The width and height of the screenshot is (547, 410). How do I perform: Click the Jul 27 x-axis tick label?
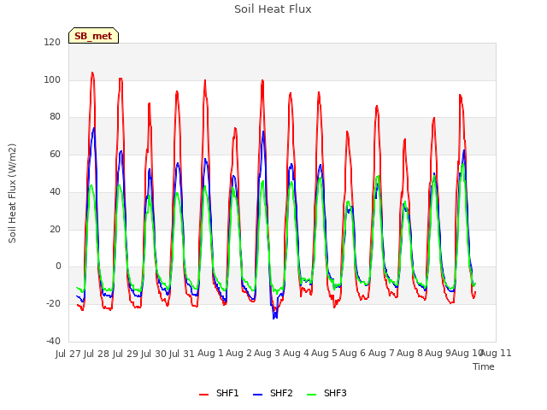coord(68,354)
